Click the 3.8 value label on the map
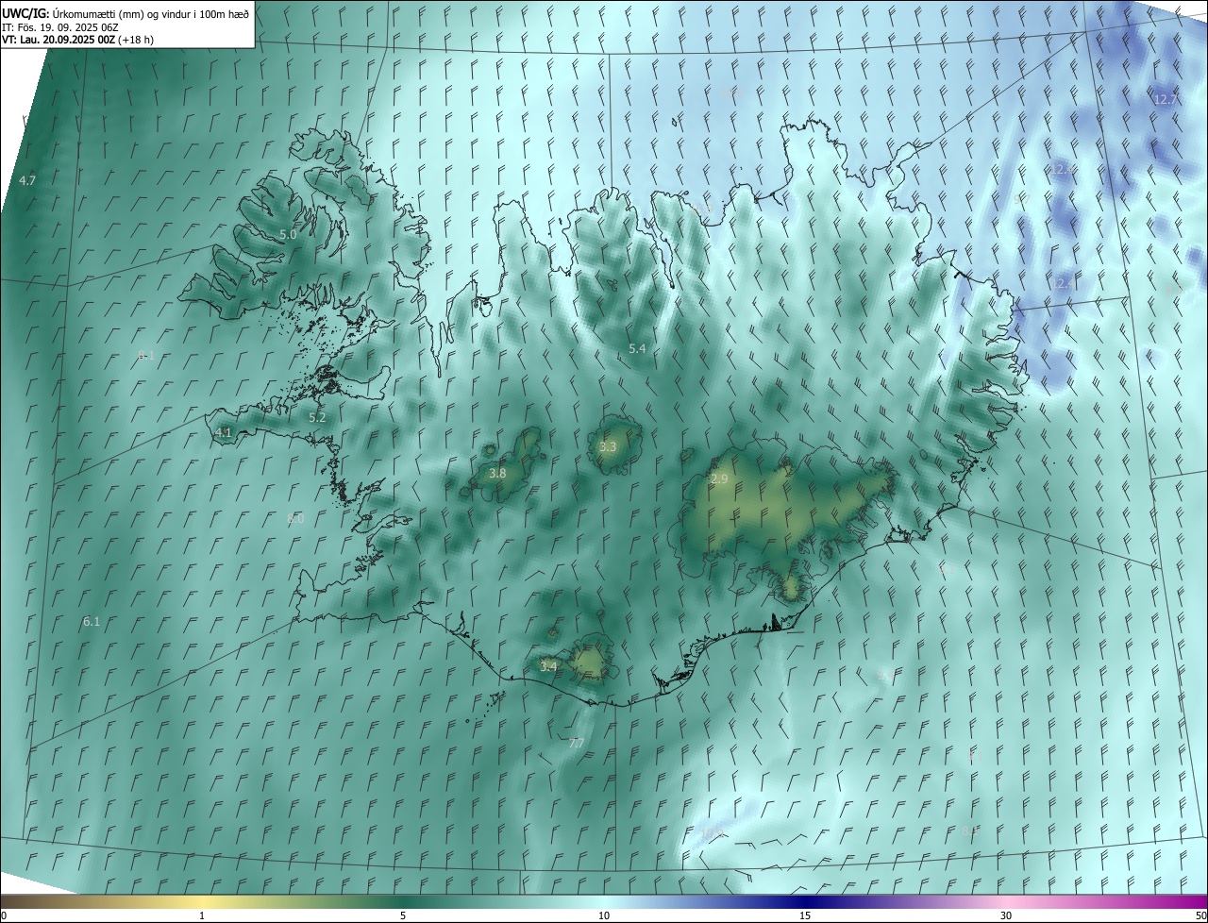This screenshot has height=923, width=1208. 498,473
